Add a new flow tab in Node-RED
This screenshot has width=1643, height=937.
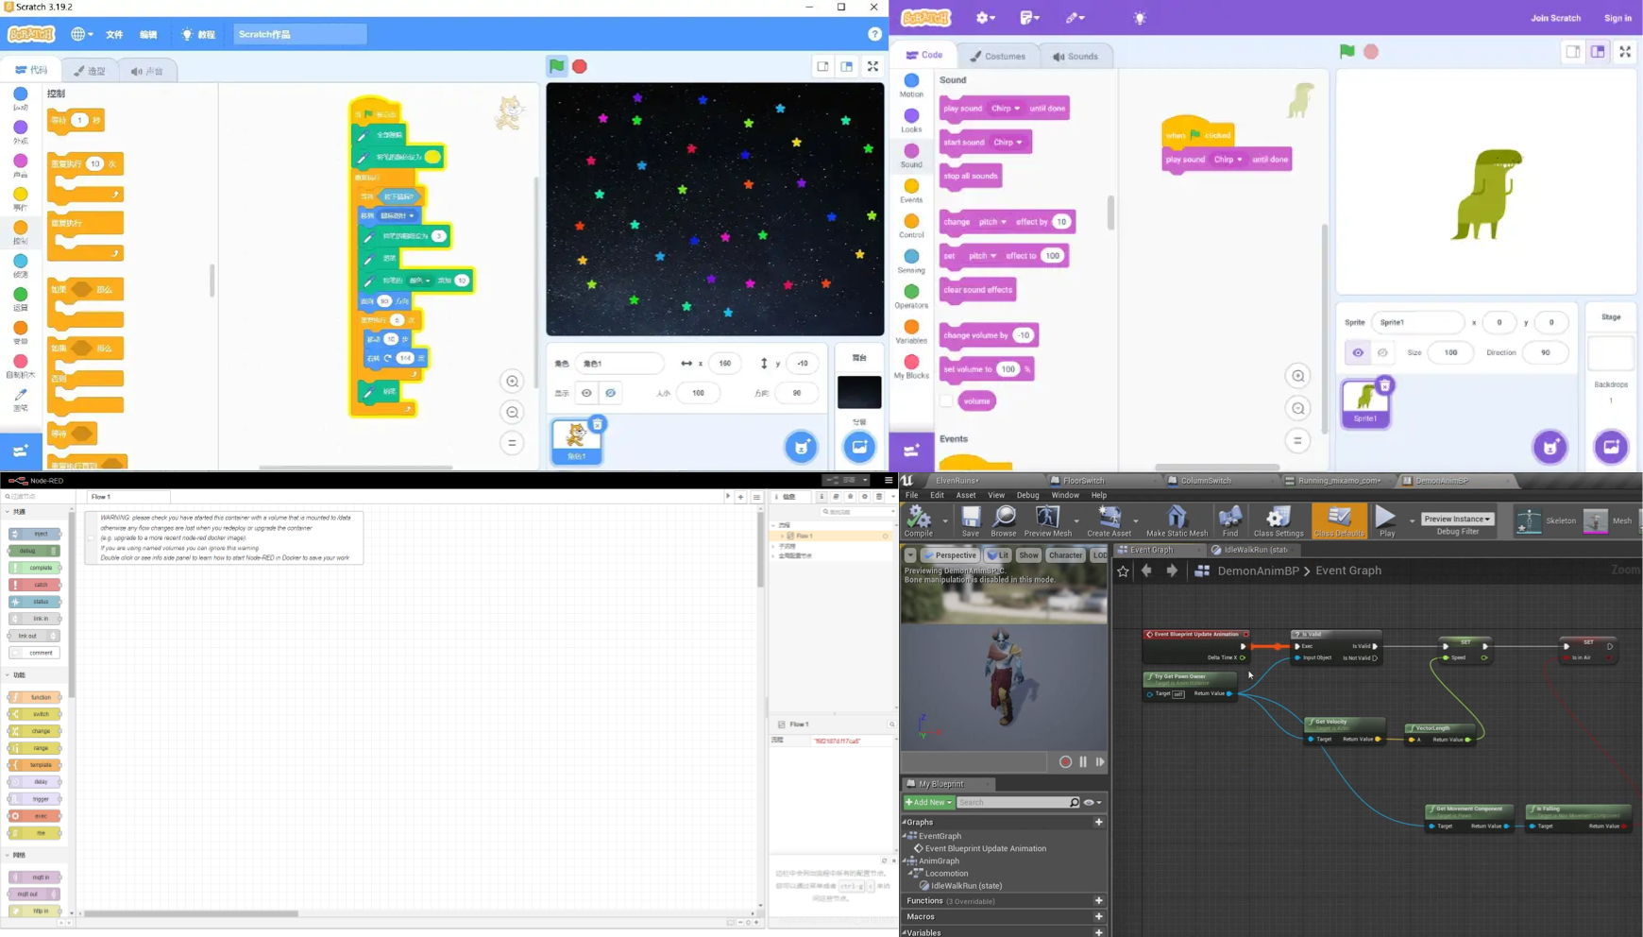[741, 497]
